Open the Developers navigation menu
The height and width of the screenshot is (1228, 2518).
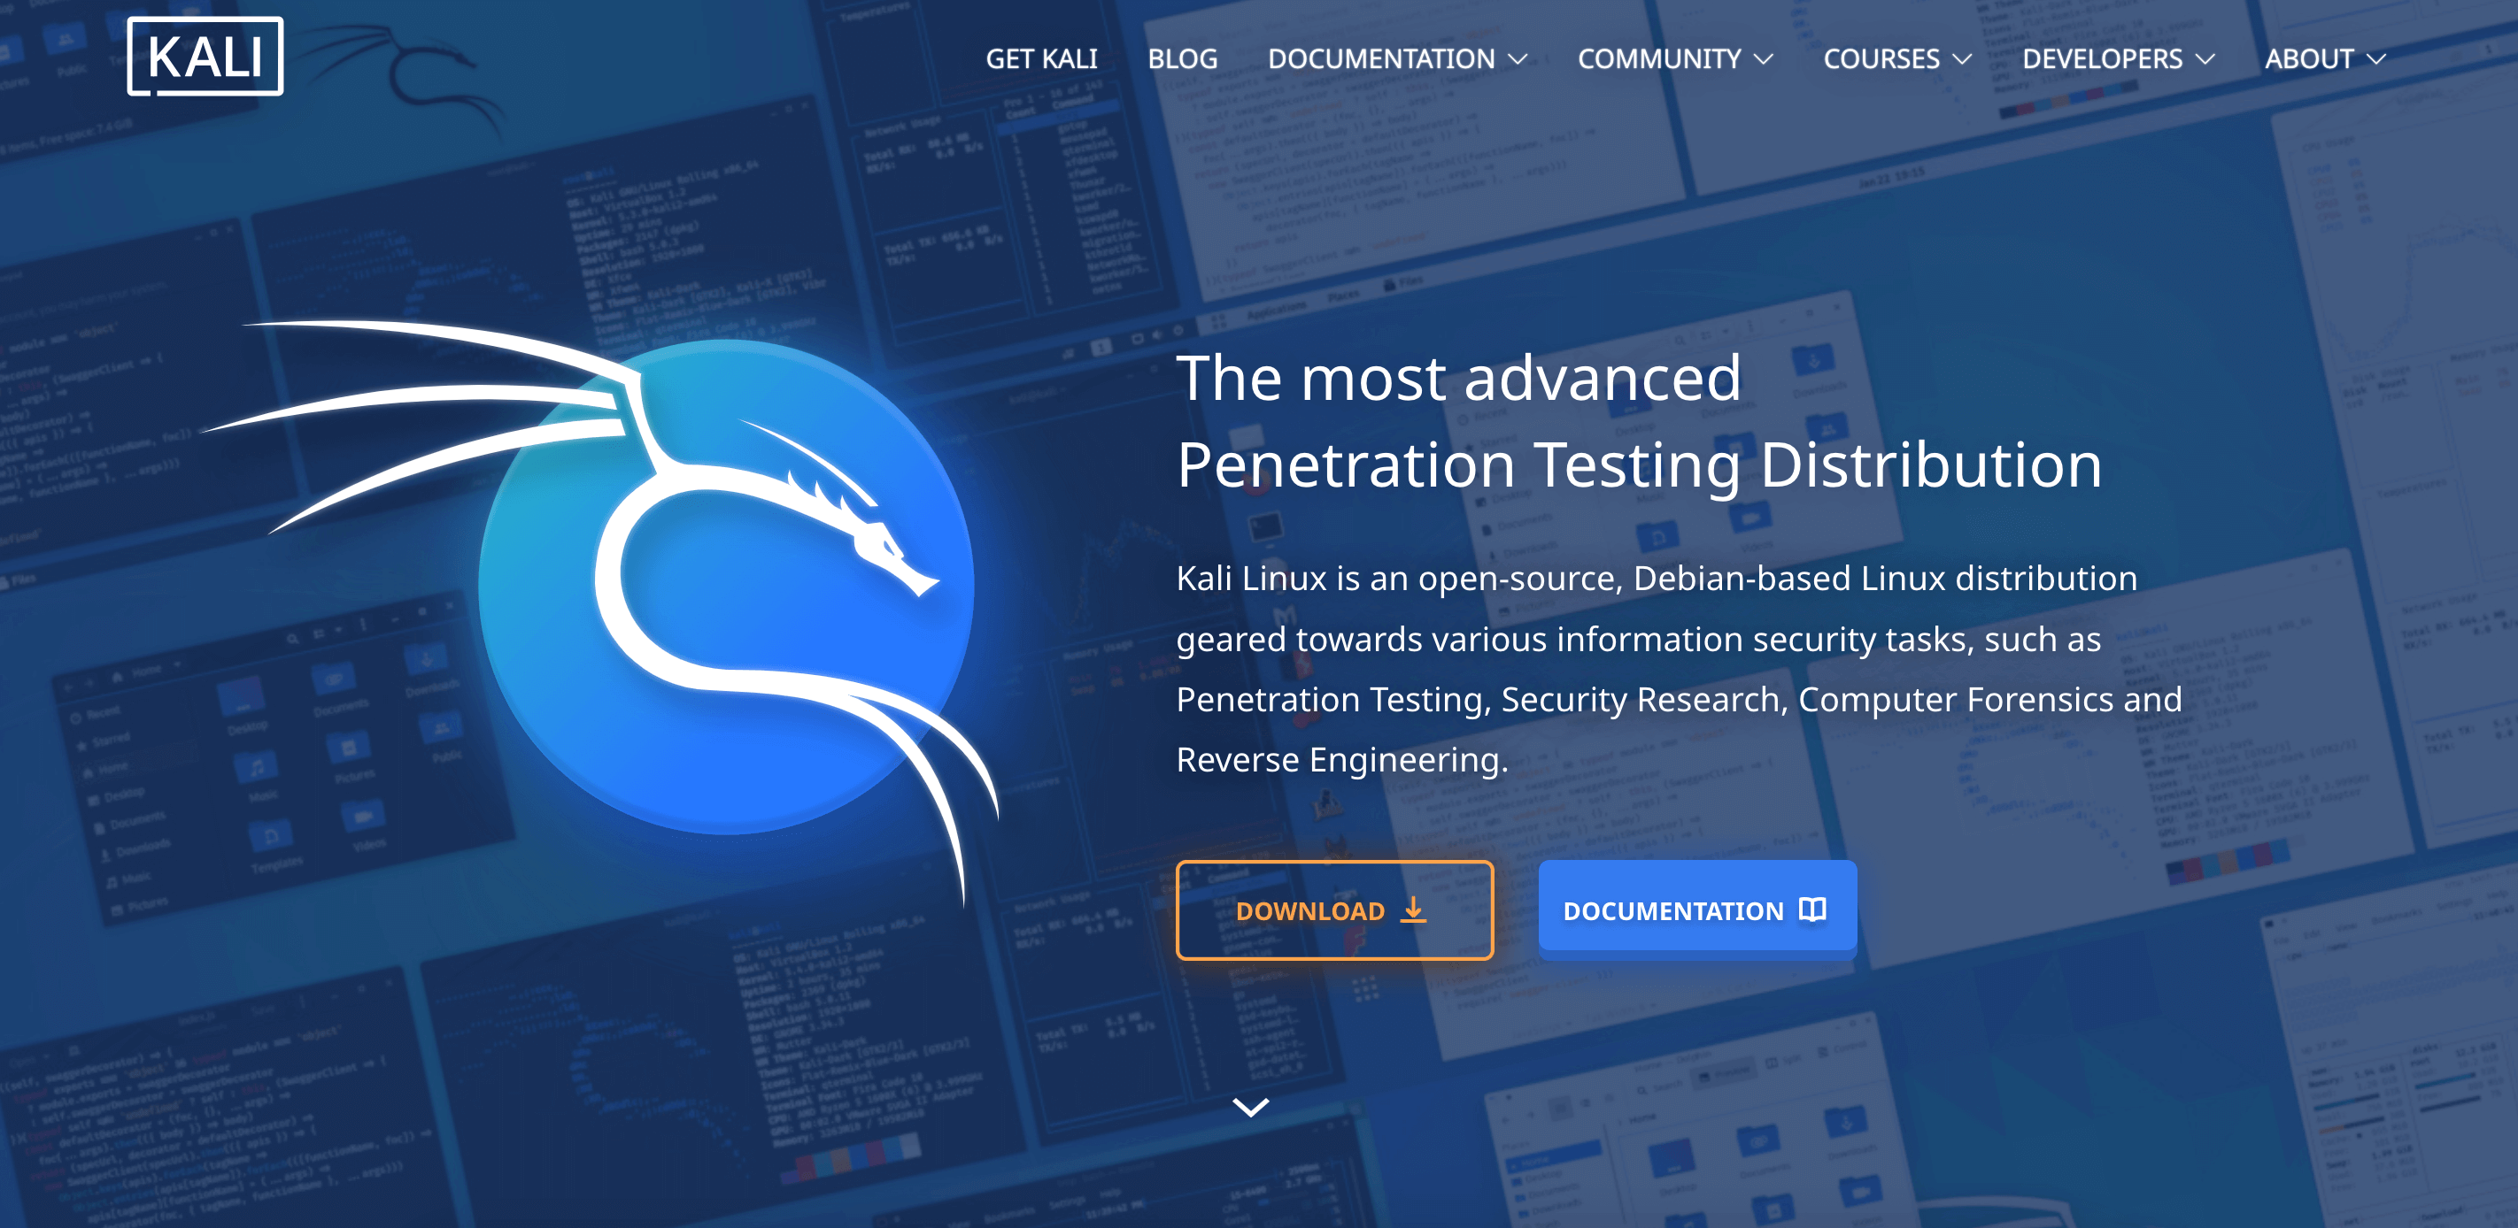[x=2102, y=59]
